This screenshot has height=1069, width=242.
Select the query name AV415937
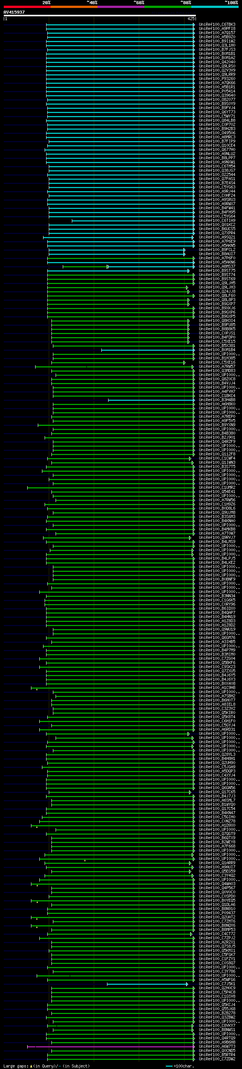coord(14,12)
